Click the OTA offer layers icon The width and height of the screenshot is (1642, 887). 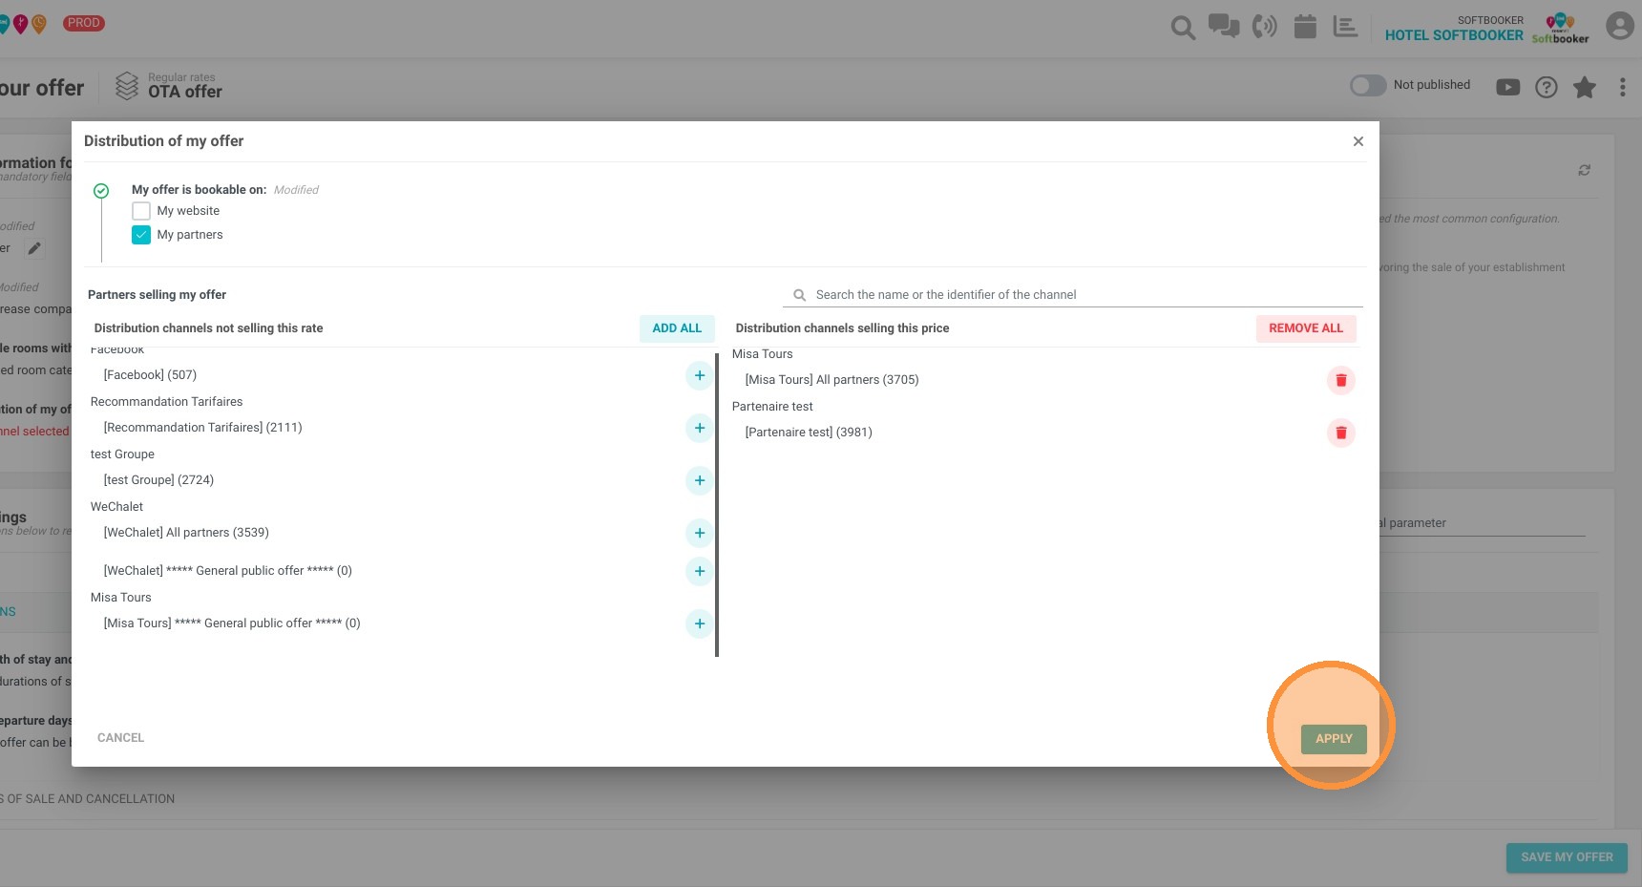coord(127,86)
